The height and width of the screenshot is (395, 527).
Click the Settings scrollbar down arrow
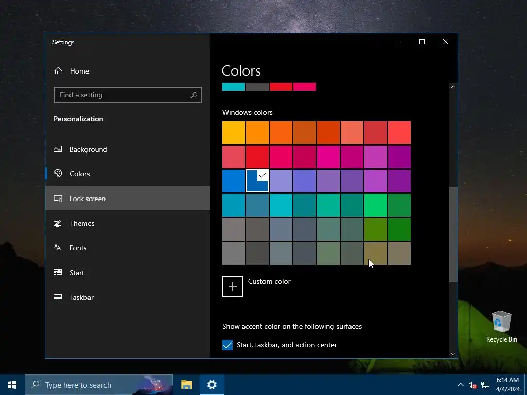(x=453, y=354)
